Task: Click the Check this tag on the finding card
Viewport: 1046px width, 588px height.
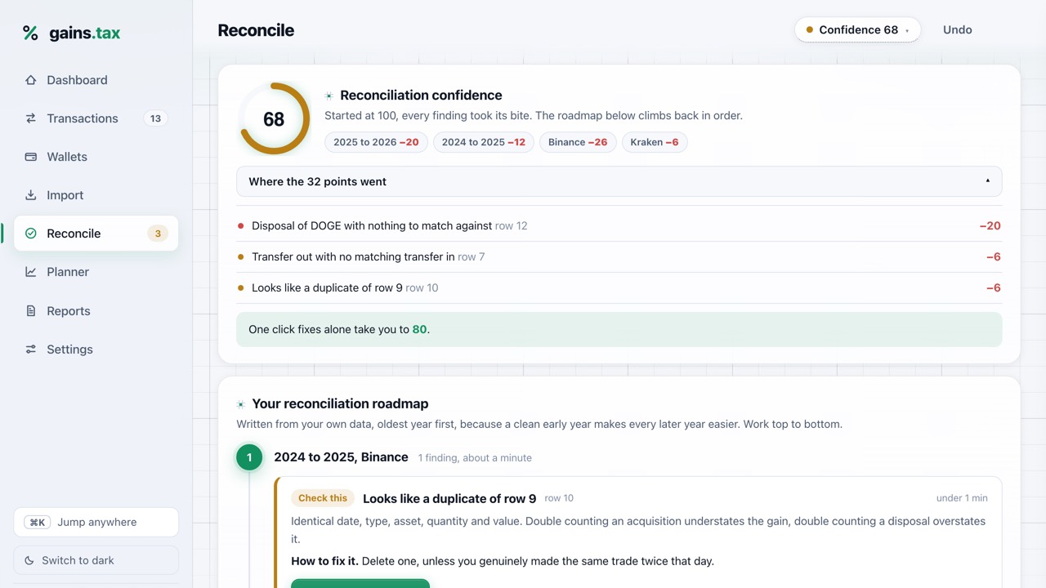Action: pyautogui.click(x=323, y=498)
